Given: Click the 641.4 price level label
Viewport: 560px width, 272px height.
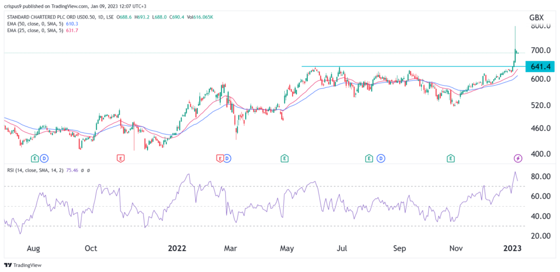Looking at the screenshot, I should [540, 67].
